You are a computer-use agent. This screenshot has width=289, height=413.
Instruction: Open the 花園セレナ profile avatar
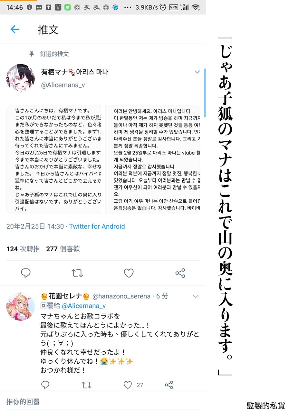click(x=21, y=307)
